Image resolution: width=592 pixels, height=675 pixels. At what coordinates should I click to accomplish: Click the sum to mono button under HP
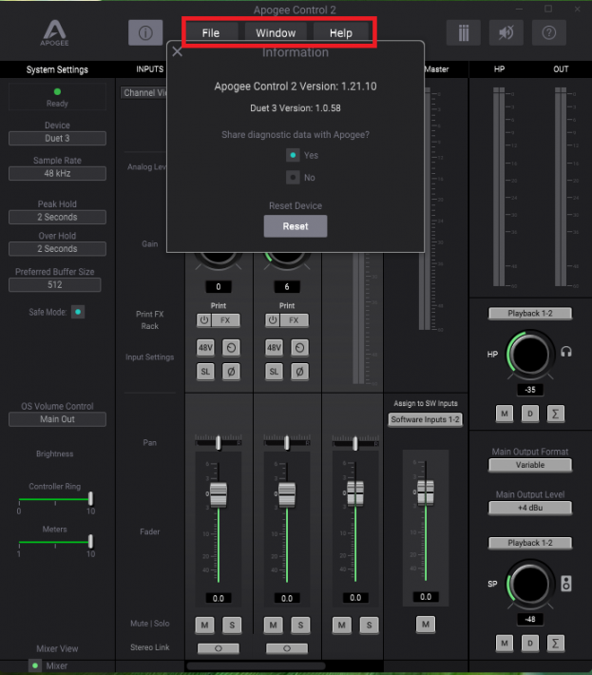(556, 413)
